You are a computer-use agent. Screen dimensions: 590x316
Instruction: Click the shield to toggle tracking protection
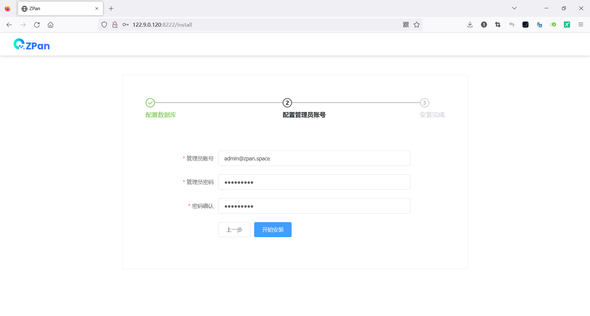coord(104,25)
